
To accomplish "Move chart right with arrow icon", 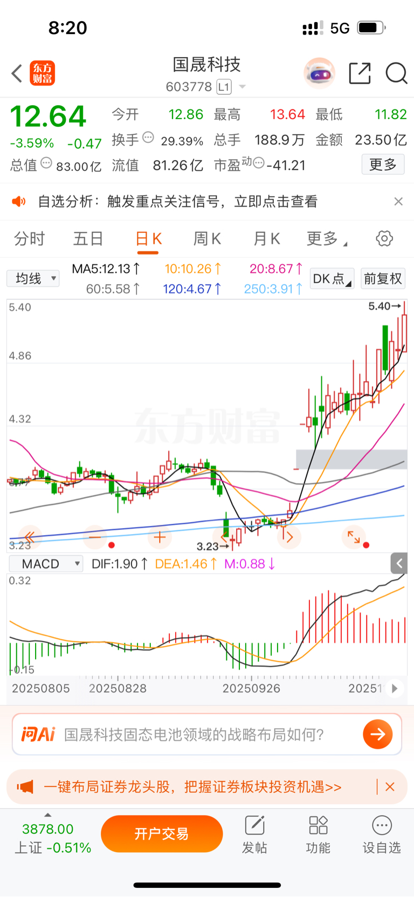I will tap(289, 537).
